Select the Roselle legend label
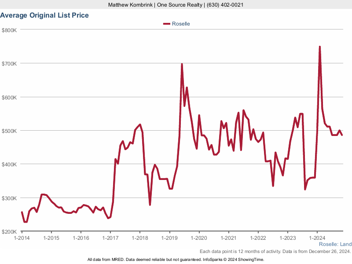This screenshot has width=352, height=264. pos(181,24)
